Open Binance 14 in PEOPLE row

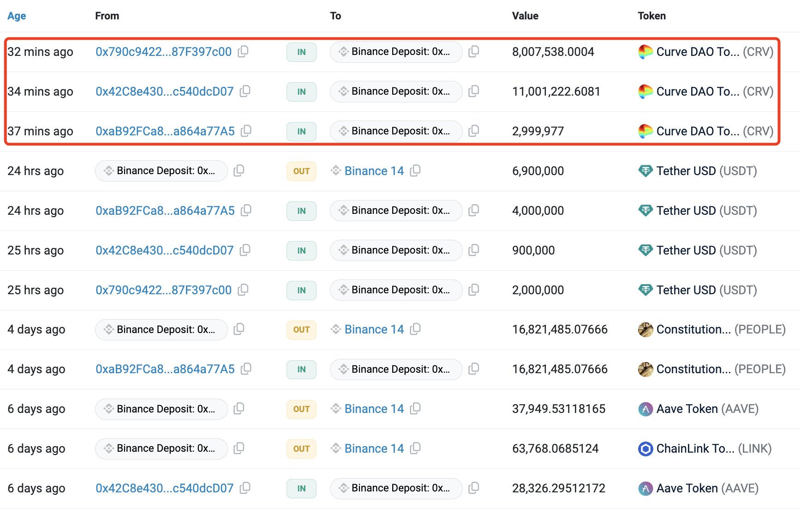click(374, 329)
